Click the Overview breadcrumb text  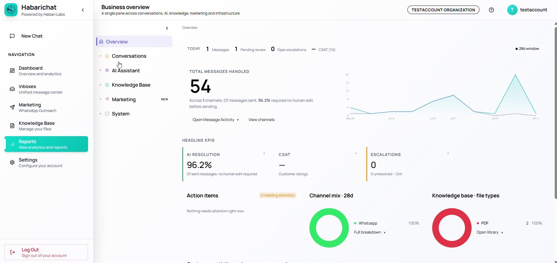[x=190, y=28]
